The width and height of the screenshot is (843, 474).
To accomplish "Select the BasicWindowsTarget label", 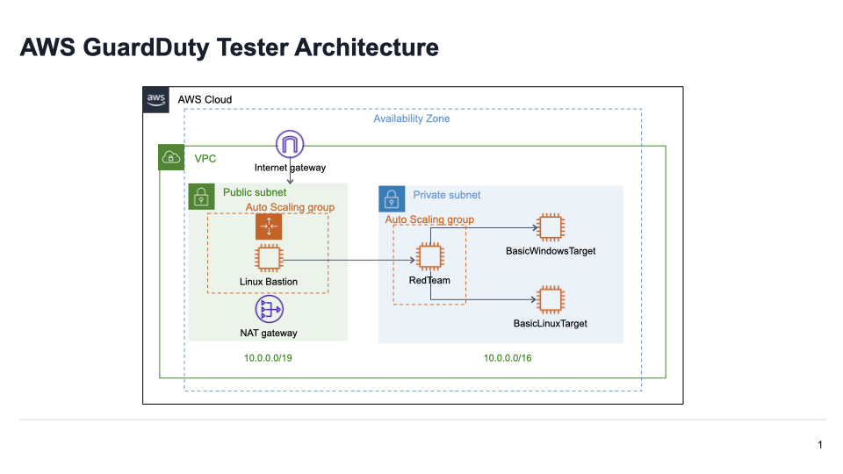I will (x=551, y=251).
